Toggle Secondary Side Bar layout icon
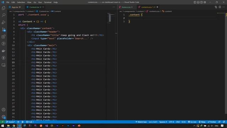227x128 pixels. [201, 2]
